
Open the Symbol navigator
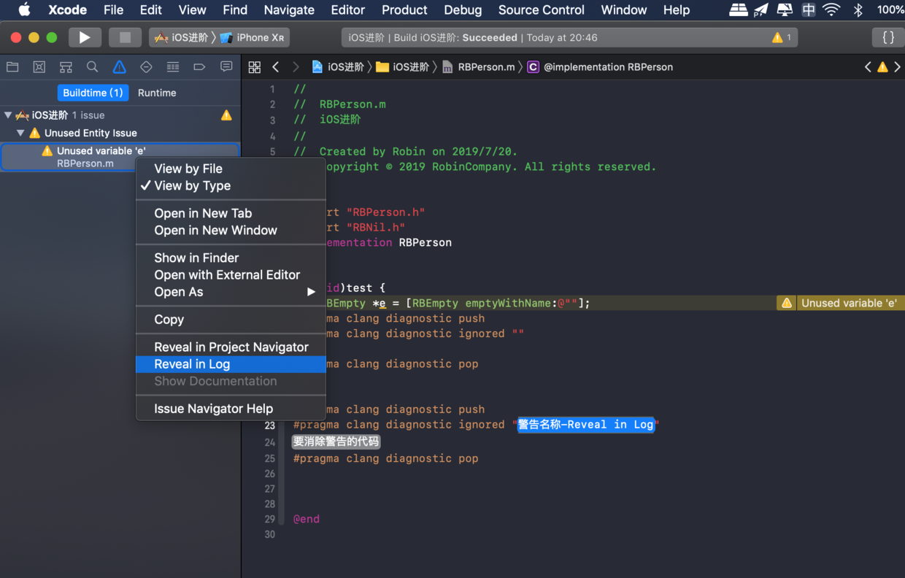click(x=65, y=66)
